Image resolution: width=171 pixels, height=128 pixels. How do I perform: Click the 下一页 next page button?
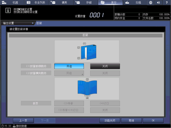[45, 120]
